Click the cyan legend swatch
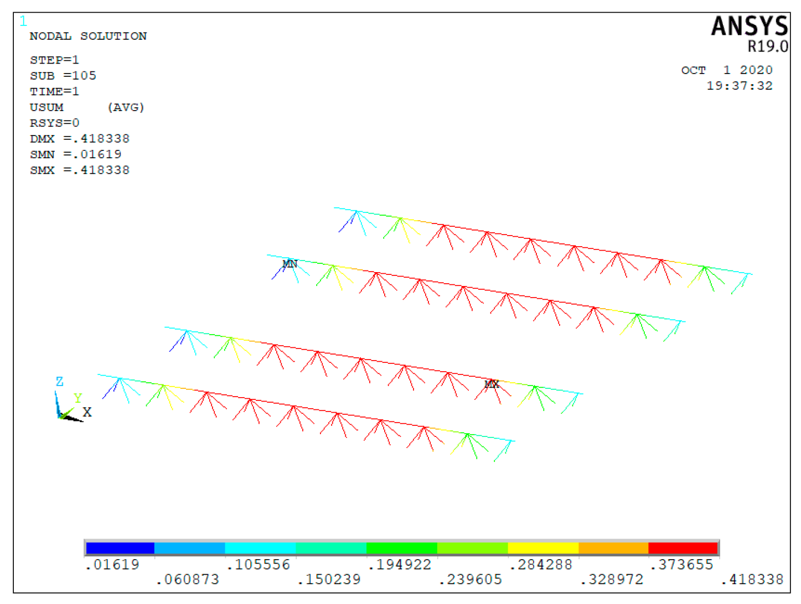This screenshot has height=604, width=801. pos(260,548)
